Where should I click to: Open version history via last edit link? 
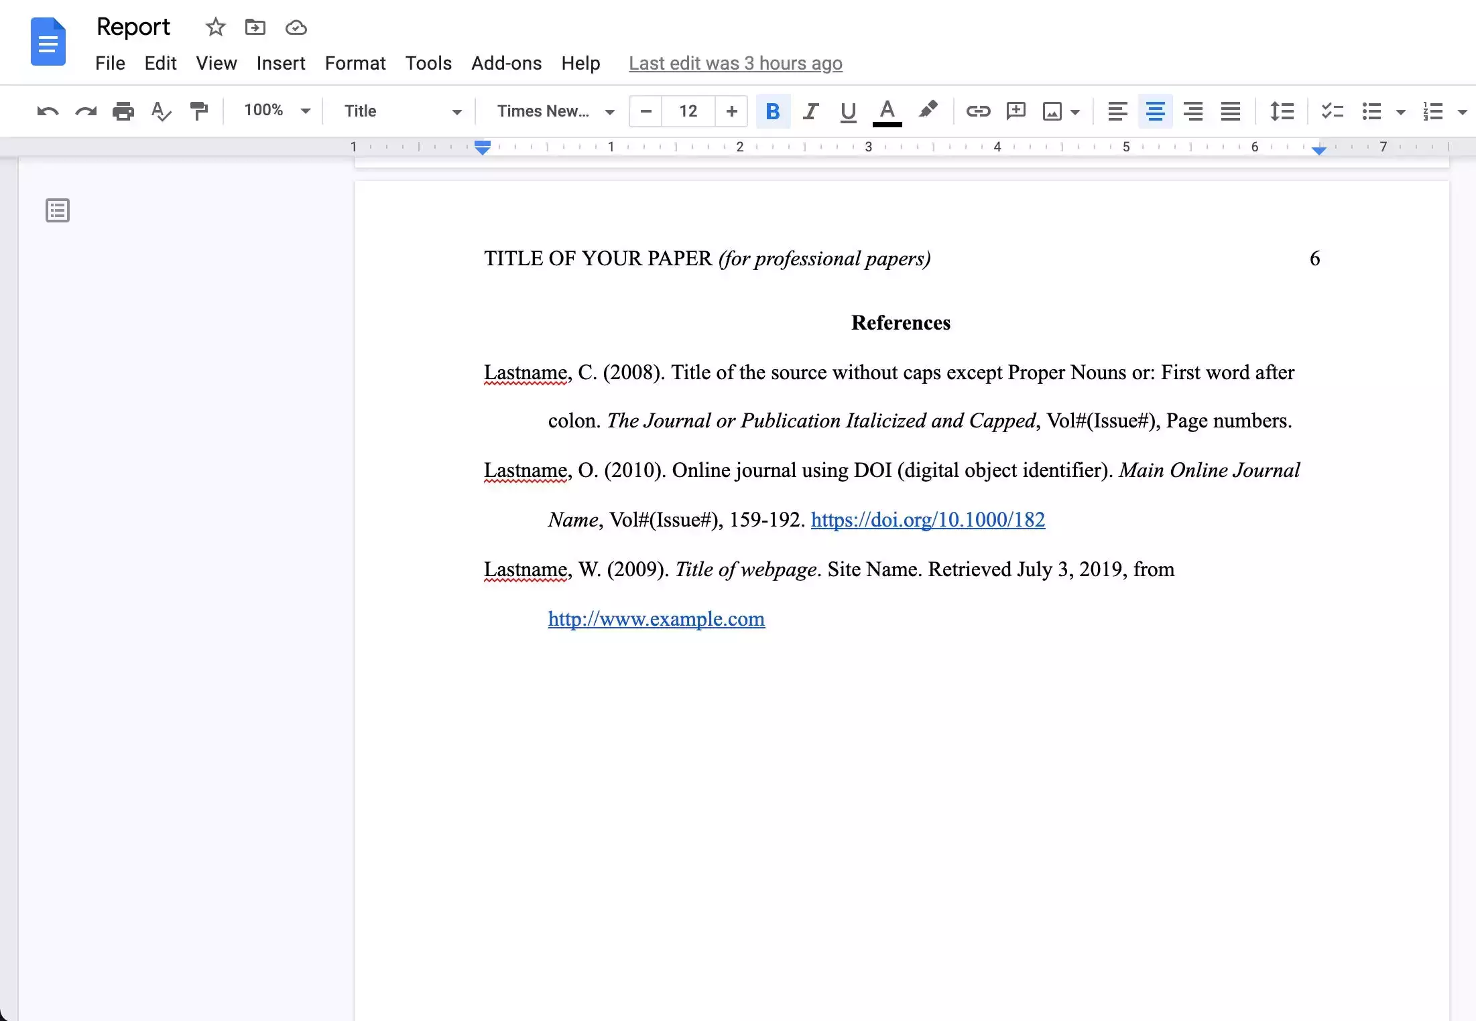(735, 64)
